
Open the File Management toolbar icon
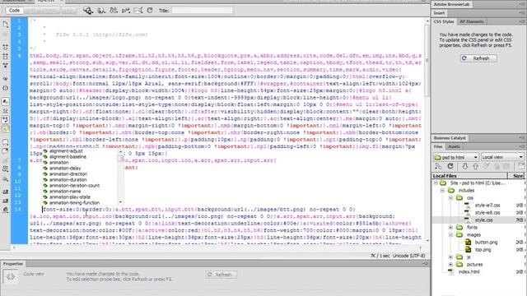coord(114,11)
